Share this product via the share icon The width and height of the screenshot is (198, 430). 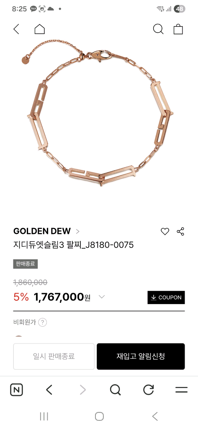click(180, 231)
